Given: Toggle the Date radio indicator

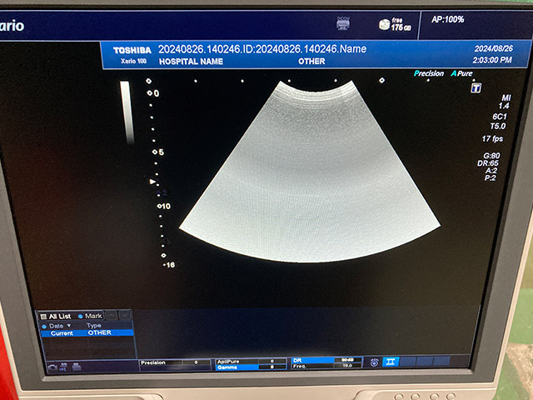Looking at the screenshot, I should (x=44, y=326).
